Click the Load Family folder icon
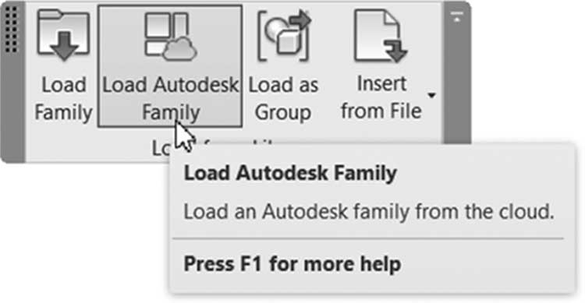The image size is (585, 303). point(63,35)
